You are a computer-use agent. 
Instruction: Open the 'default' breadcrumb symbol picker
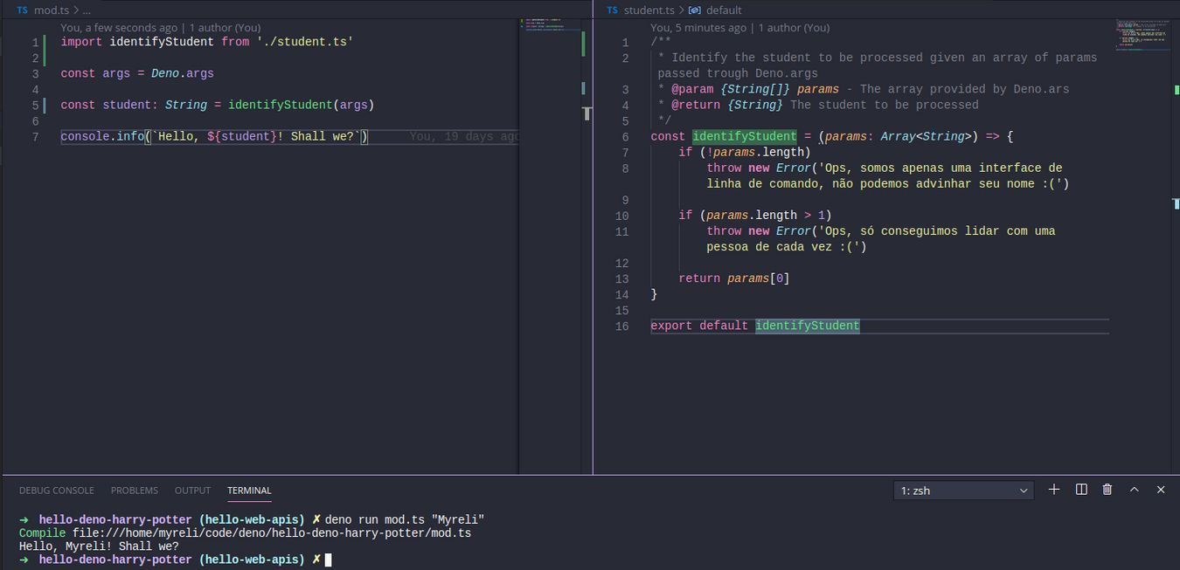pyautogui.click(x=724, y=10)
